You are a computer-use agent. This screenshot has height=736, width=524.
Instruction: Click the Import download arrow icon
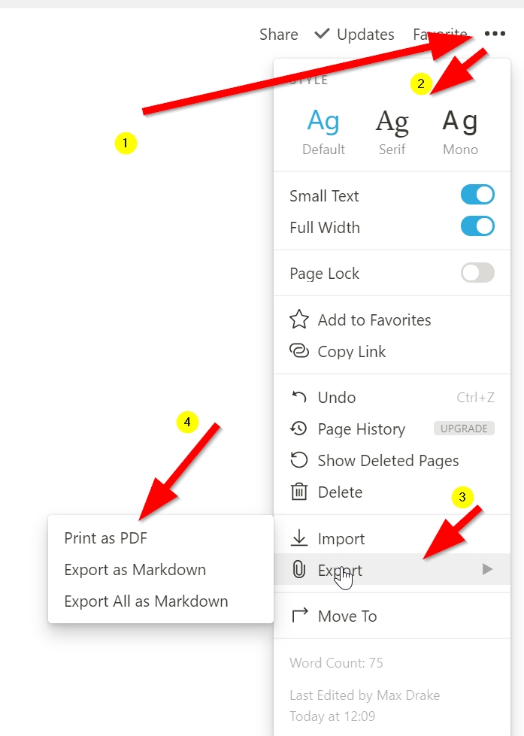(299, 539)
